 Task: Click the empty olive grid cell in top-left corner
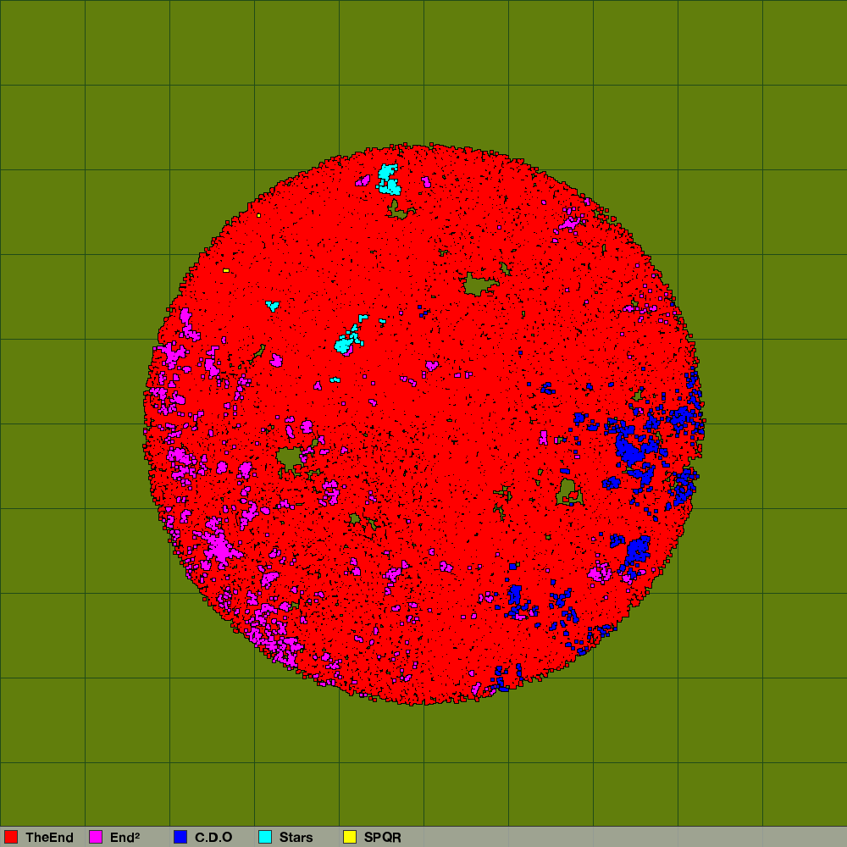42,42
